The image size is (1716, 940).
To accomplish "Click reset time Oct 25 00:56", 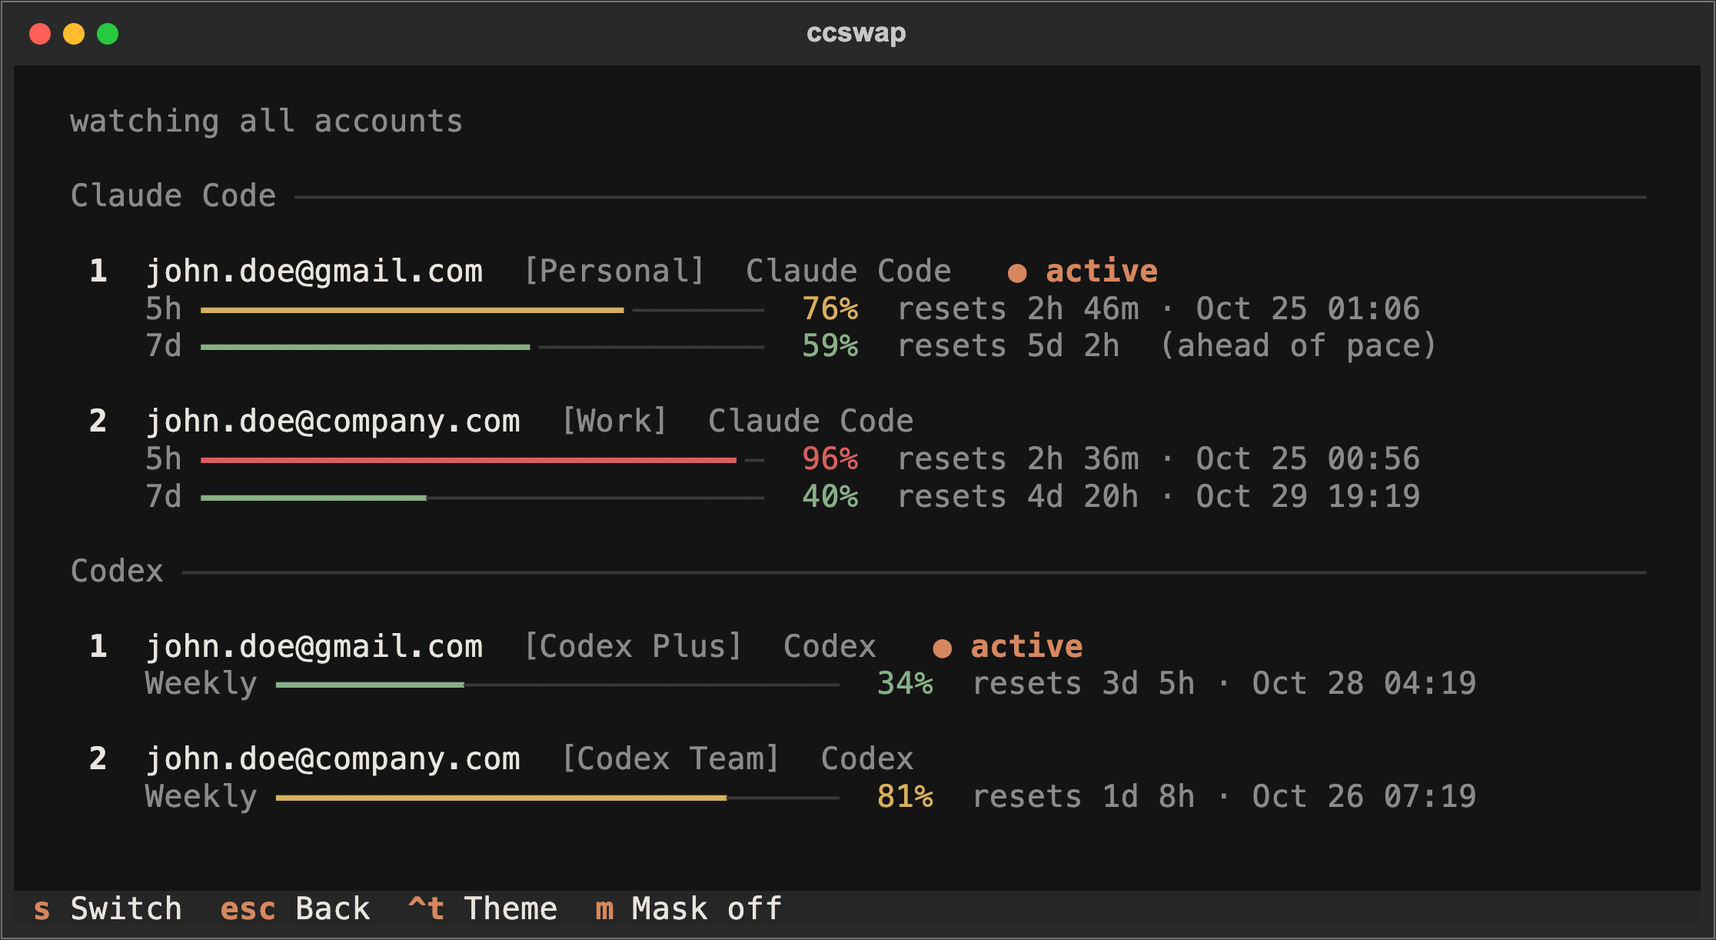I will click(1308, 459).
